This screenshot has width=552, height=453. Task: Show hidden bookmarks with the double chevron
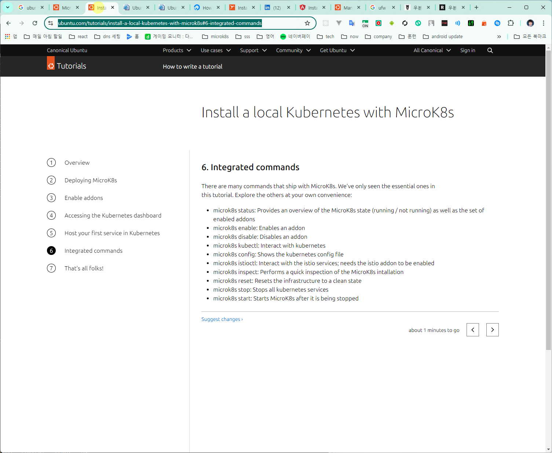499,36
